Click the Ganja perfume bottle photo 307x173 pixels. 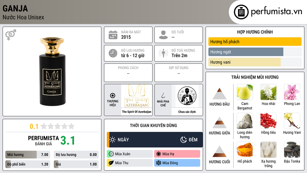[x=52, y=71]
